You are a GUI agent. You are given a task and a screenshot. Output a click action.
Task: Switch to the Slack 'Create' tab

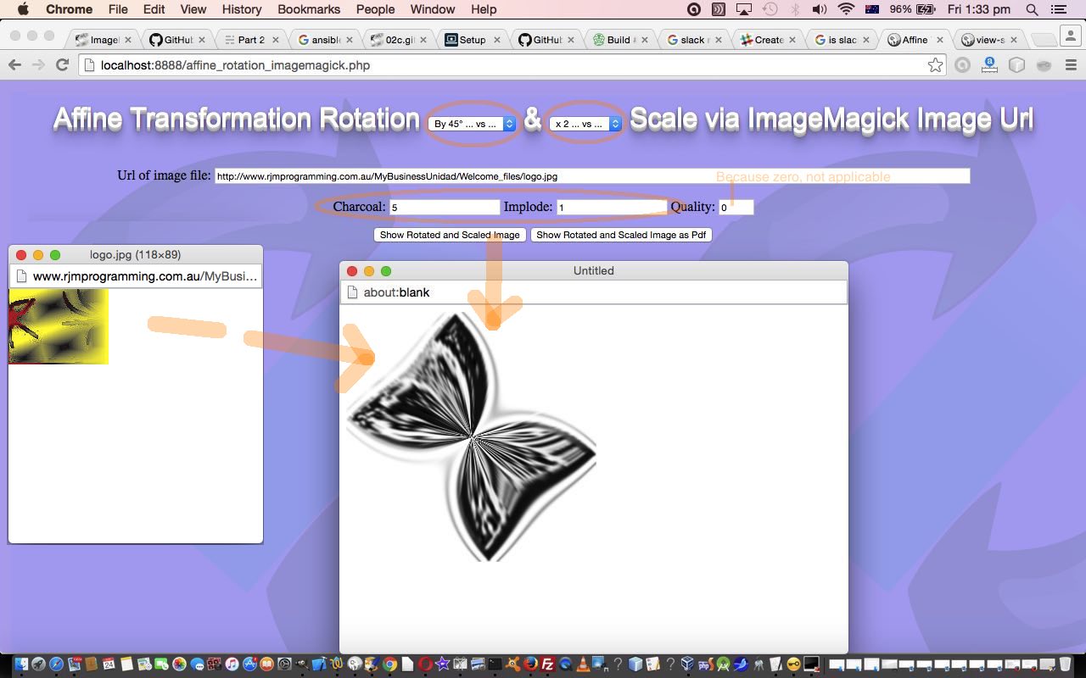[x=769, y=40]
